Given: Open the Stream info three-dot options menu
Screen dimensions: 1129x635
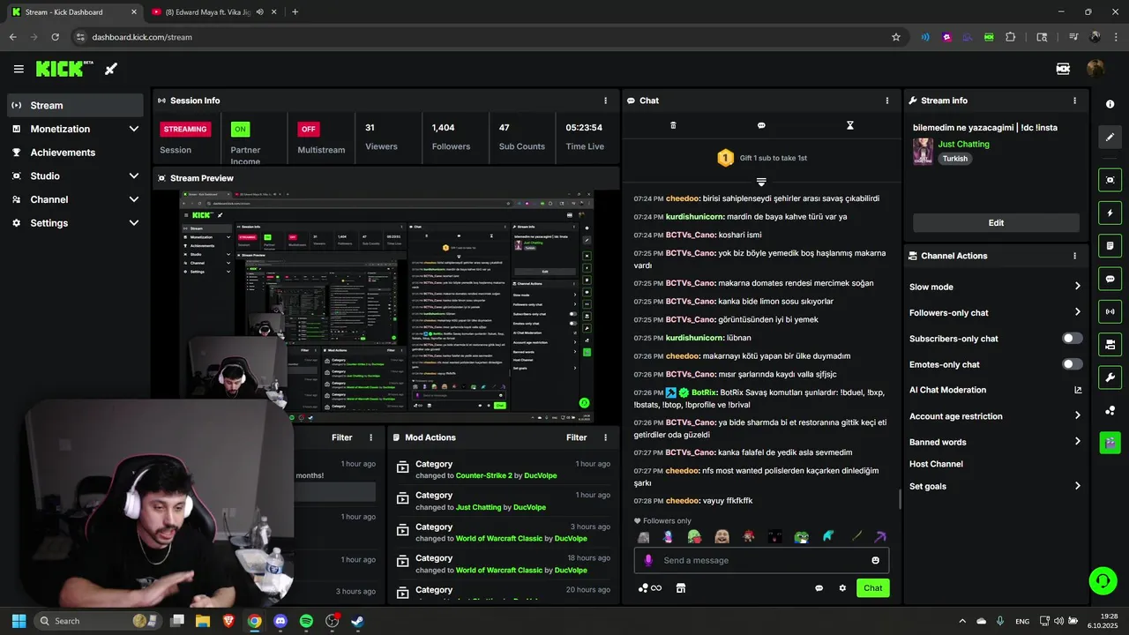Looking at the screenshot, I should tap(1074, 101).
